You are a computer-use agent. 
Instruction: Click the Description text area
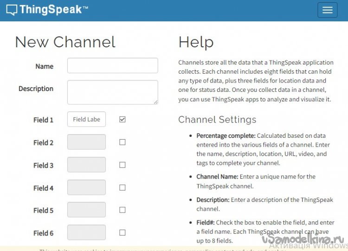[x=112, y=92]
